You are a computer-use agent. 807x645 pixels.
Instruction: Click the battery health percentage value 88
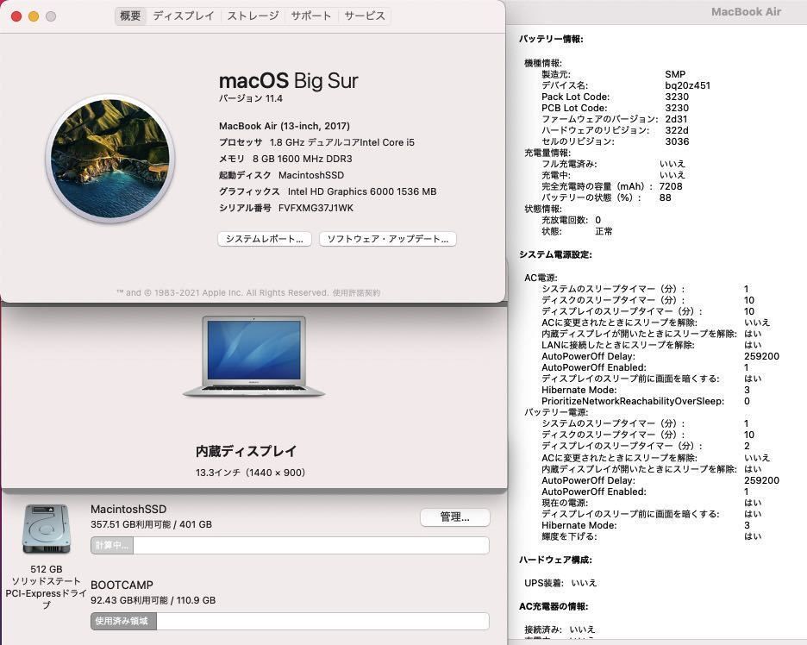coord(665,197)
